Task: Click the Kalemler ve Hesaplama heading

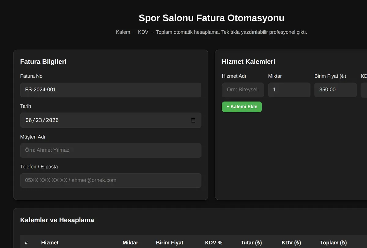Action: [57, 220]
